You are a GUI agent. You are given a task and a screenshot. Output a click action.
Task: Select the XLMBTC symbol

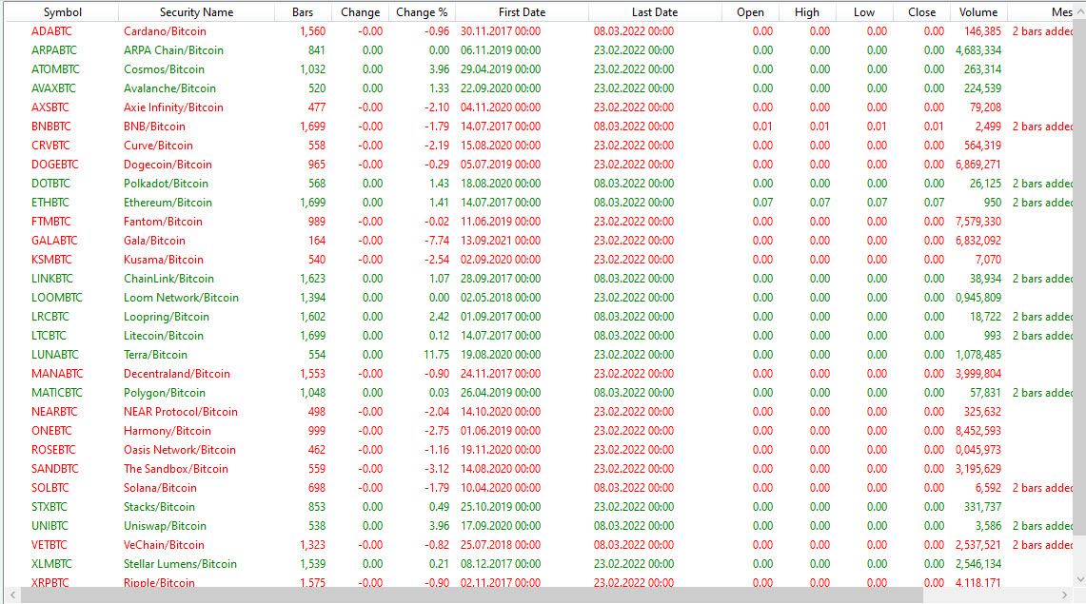click(x=51, y=564)
